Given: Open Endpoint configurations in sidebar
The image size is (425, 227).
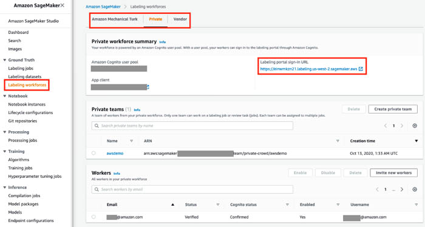Looking at the screenshot, I should [31, 221].
